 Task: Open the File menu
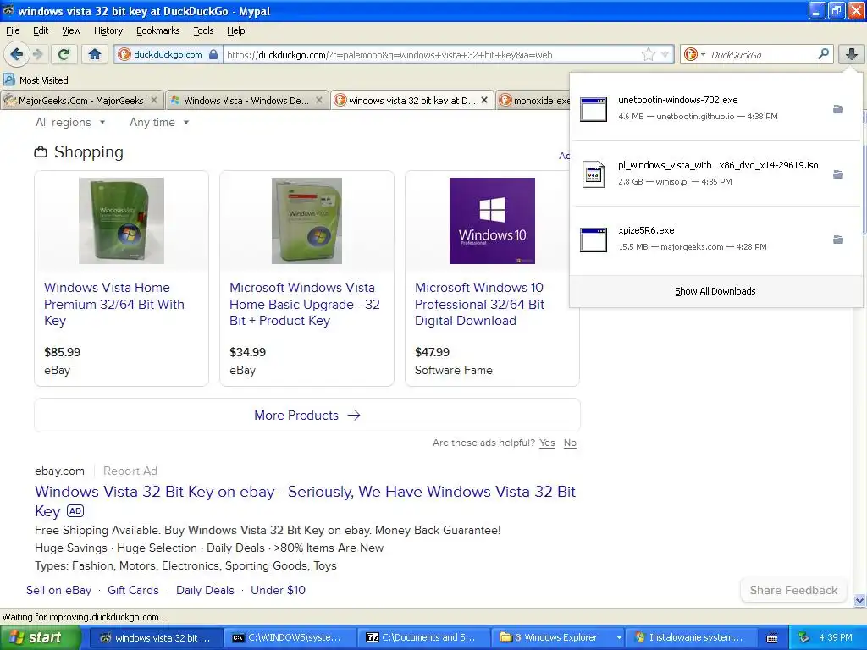tap(13, 30)
